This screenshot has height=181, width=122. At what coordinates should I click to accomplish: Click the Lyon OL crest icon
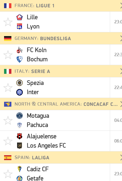[20, 26]
